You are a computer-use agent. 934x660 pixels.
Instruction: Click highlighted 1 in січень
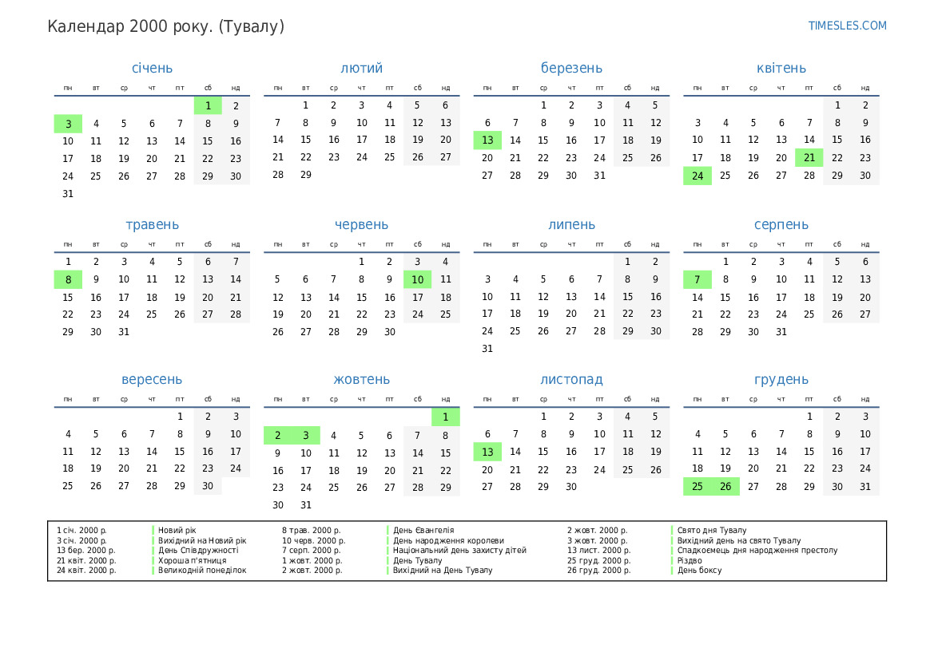point(208,105)
